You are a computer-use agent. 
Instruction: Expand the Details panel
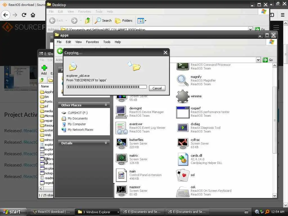(x=106, y=143)
